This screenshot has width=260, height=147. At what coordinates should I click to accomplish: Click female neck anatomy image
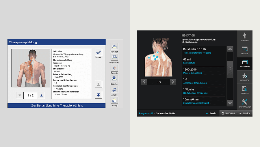[x=159, y=57]
